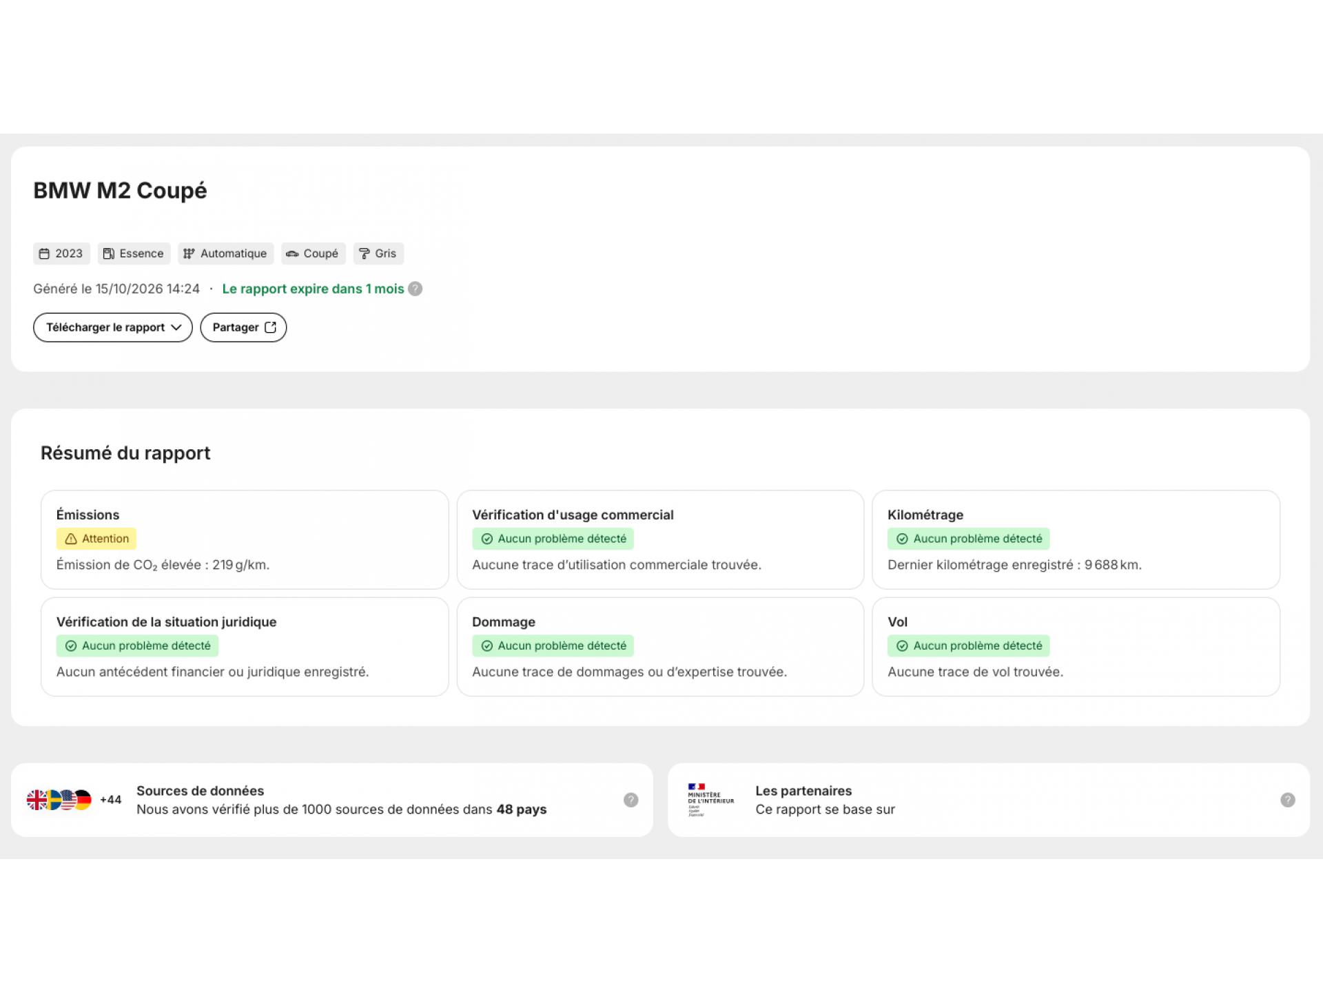Click the Partager button
The height and width of the screenshot is (992, 1323).
[243, 327]
